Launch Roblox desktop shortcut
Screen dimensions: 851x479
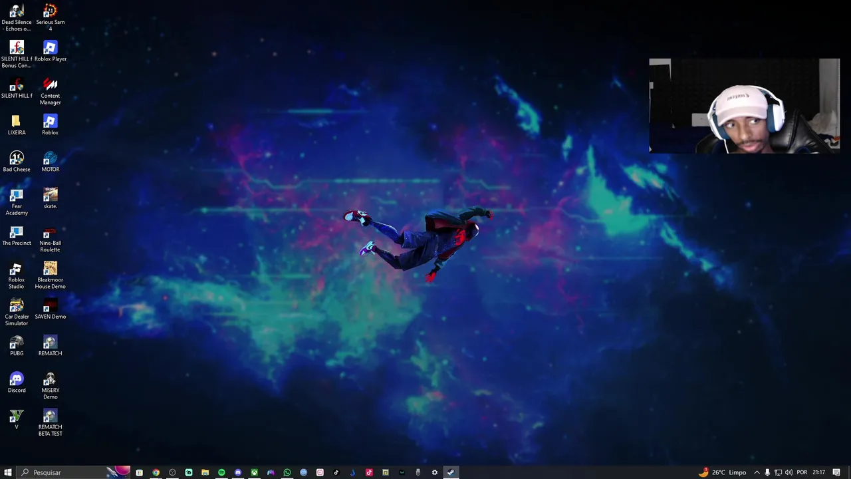click(x=51, y=124)
